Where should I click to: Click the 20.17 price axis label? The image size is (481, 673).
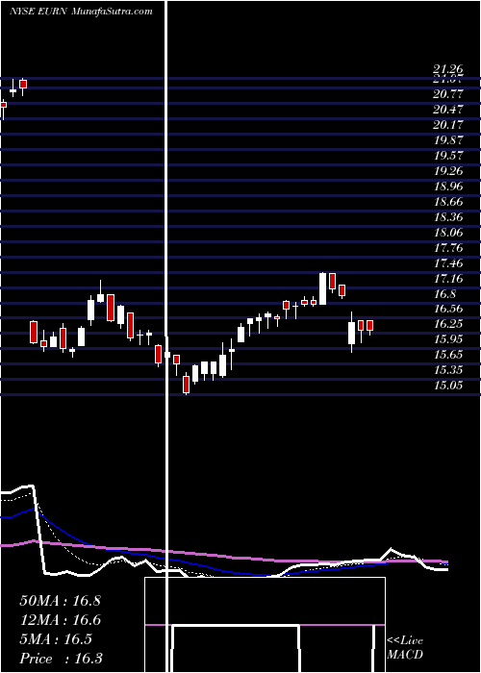coord(448,124)
